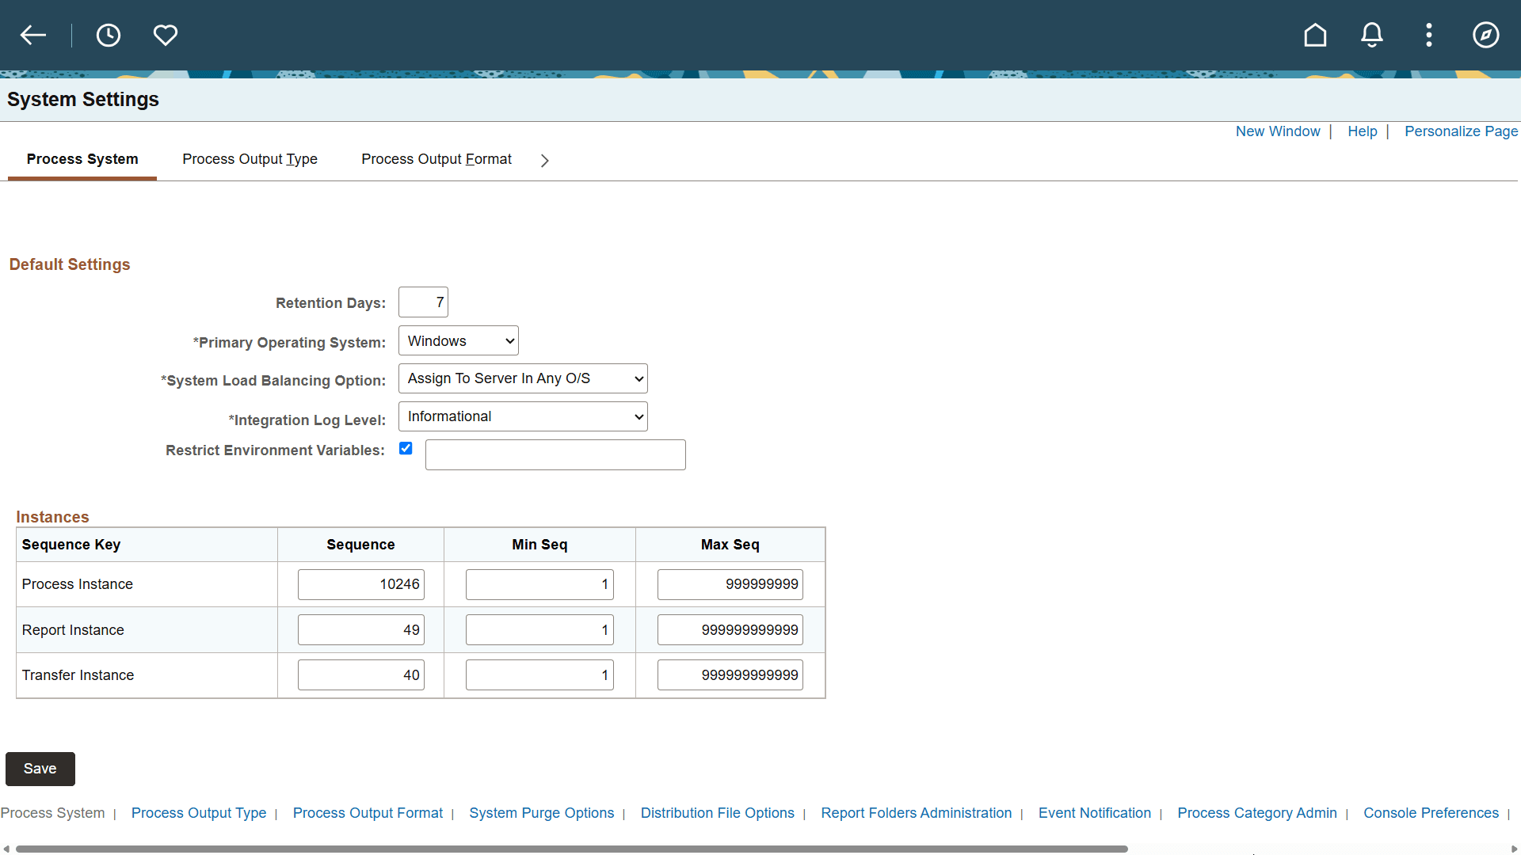Image resolution: width=1521 pixels, height=855 pixels.
Task: Open bottom Process Output Type link
Action: pos(199,813)
